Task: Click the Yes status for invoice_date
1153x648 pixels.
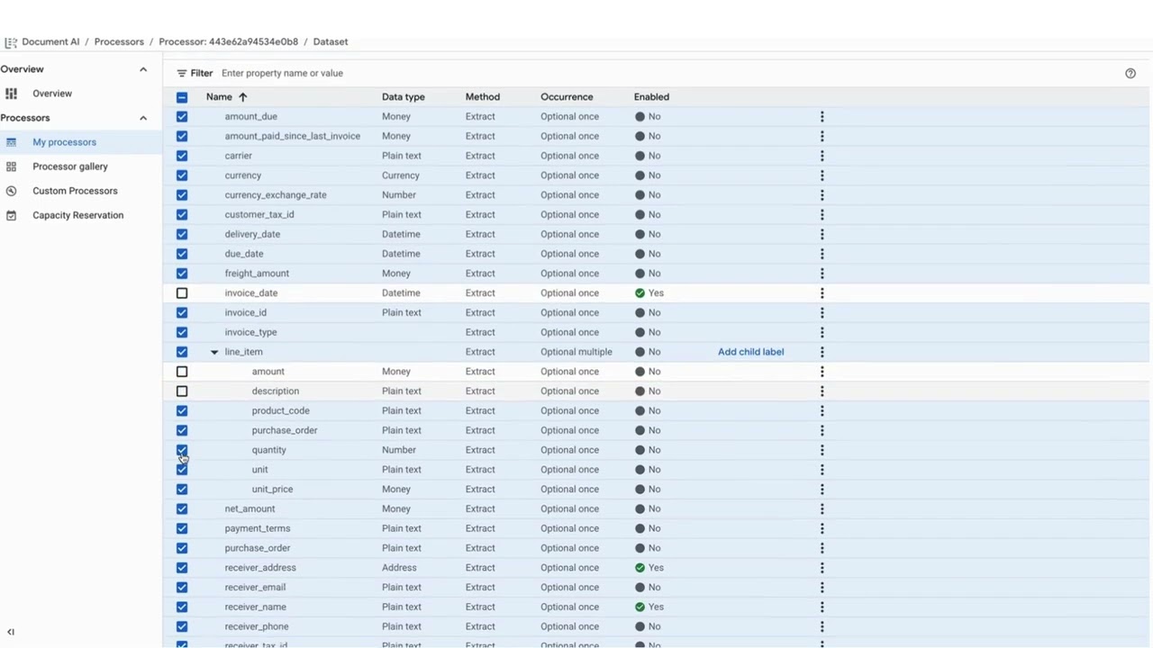Action: tap(649, 292)
